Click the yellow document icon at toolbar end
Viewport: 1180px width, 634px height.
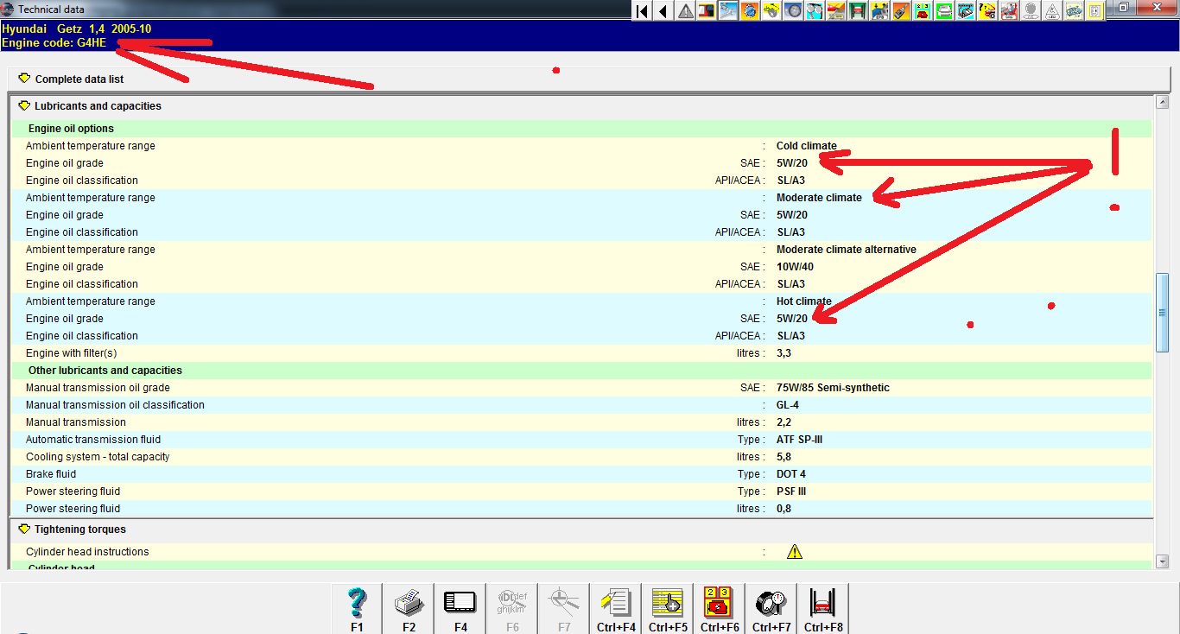pos(1094,11)
